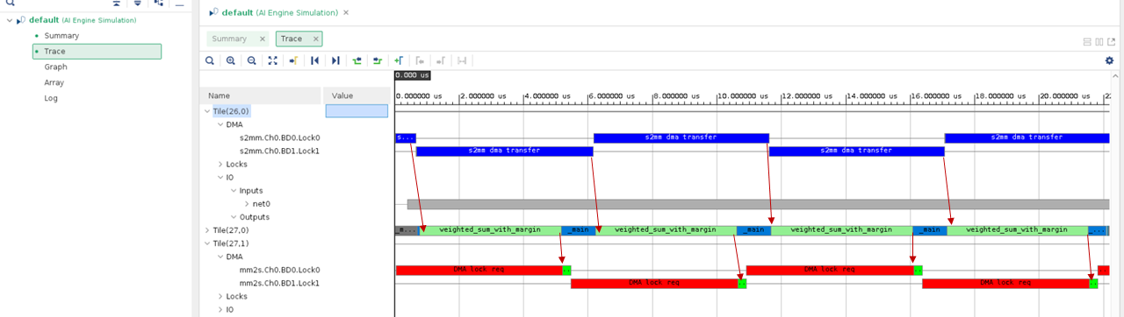Collapse the Outputs group

tap(234, 216)
